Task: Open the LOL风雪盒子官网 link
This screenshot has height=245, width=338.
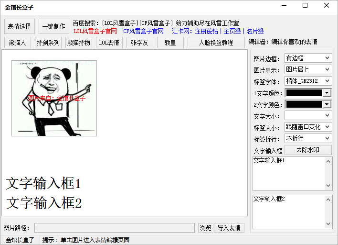Action: pos(95,31)
